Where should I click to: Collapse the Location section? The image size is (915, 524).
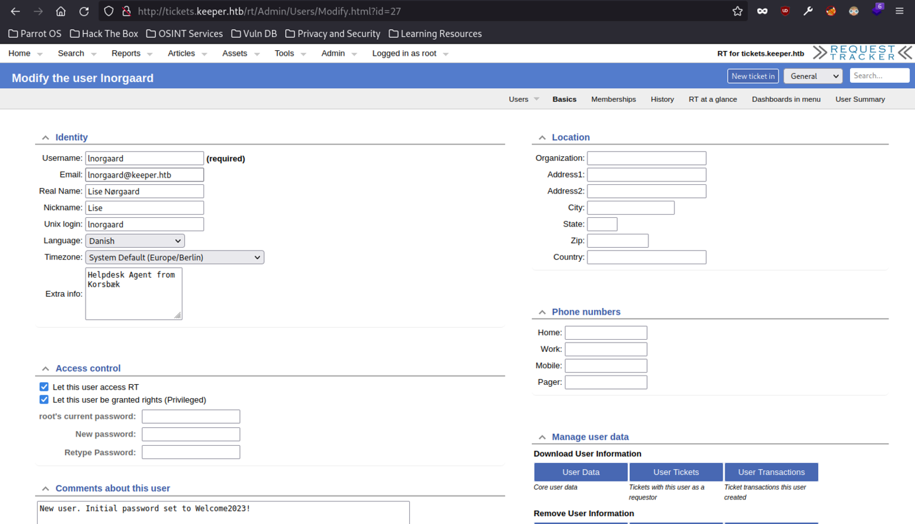(x=542, y=137)
